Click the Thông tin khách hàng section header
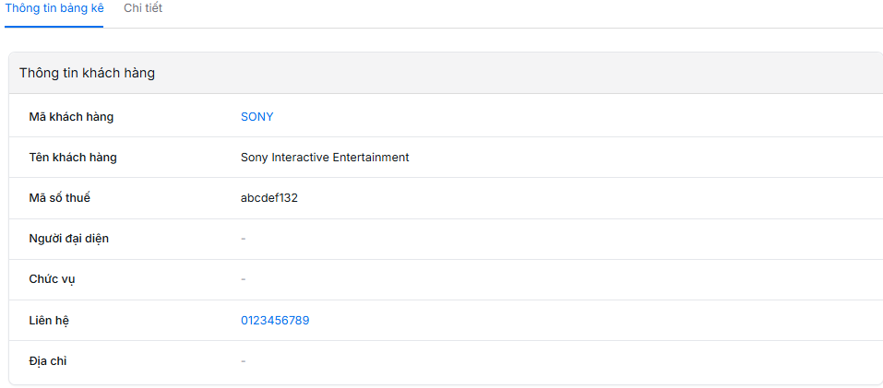The height and width of the screenshot is (388, 883). pyautogui.click(x=87, y=73)
